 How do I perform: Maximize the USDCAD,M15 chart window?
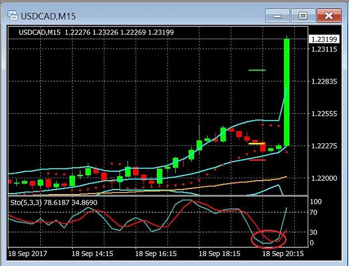coord(303,16)
